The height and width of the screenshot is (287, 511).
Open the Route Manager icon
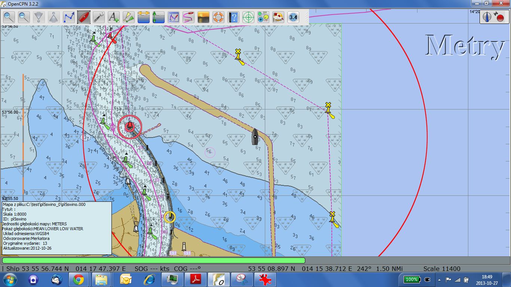coord(174,17)
